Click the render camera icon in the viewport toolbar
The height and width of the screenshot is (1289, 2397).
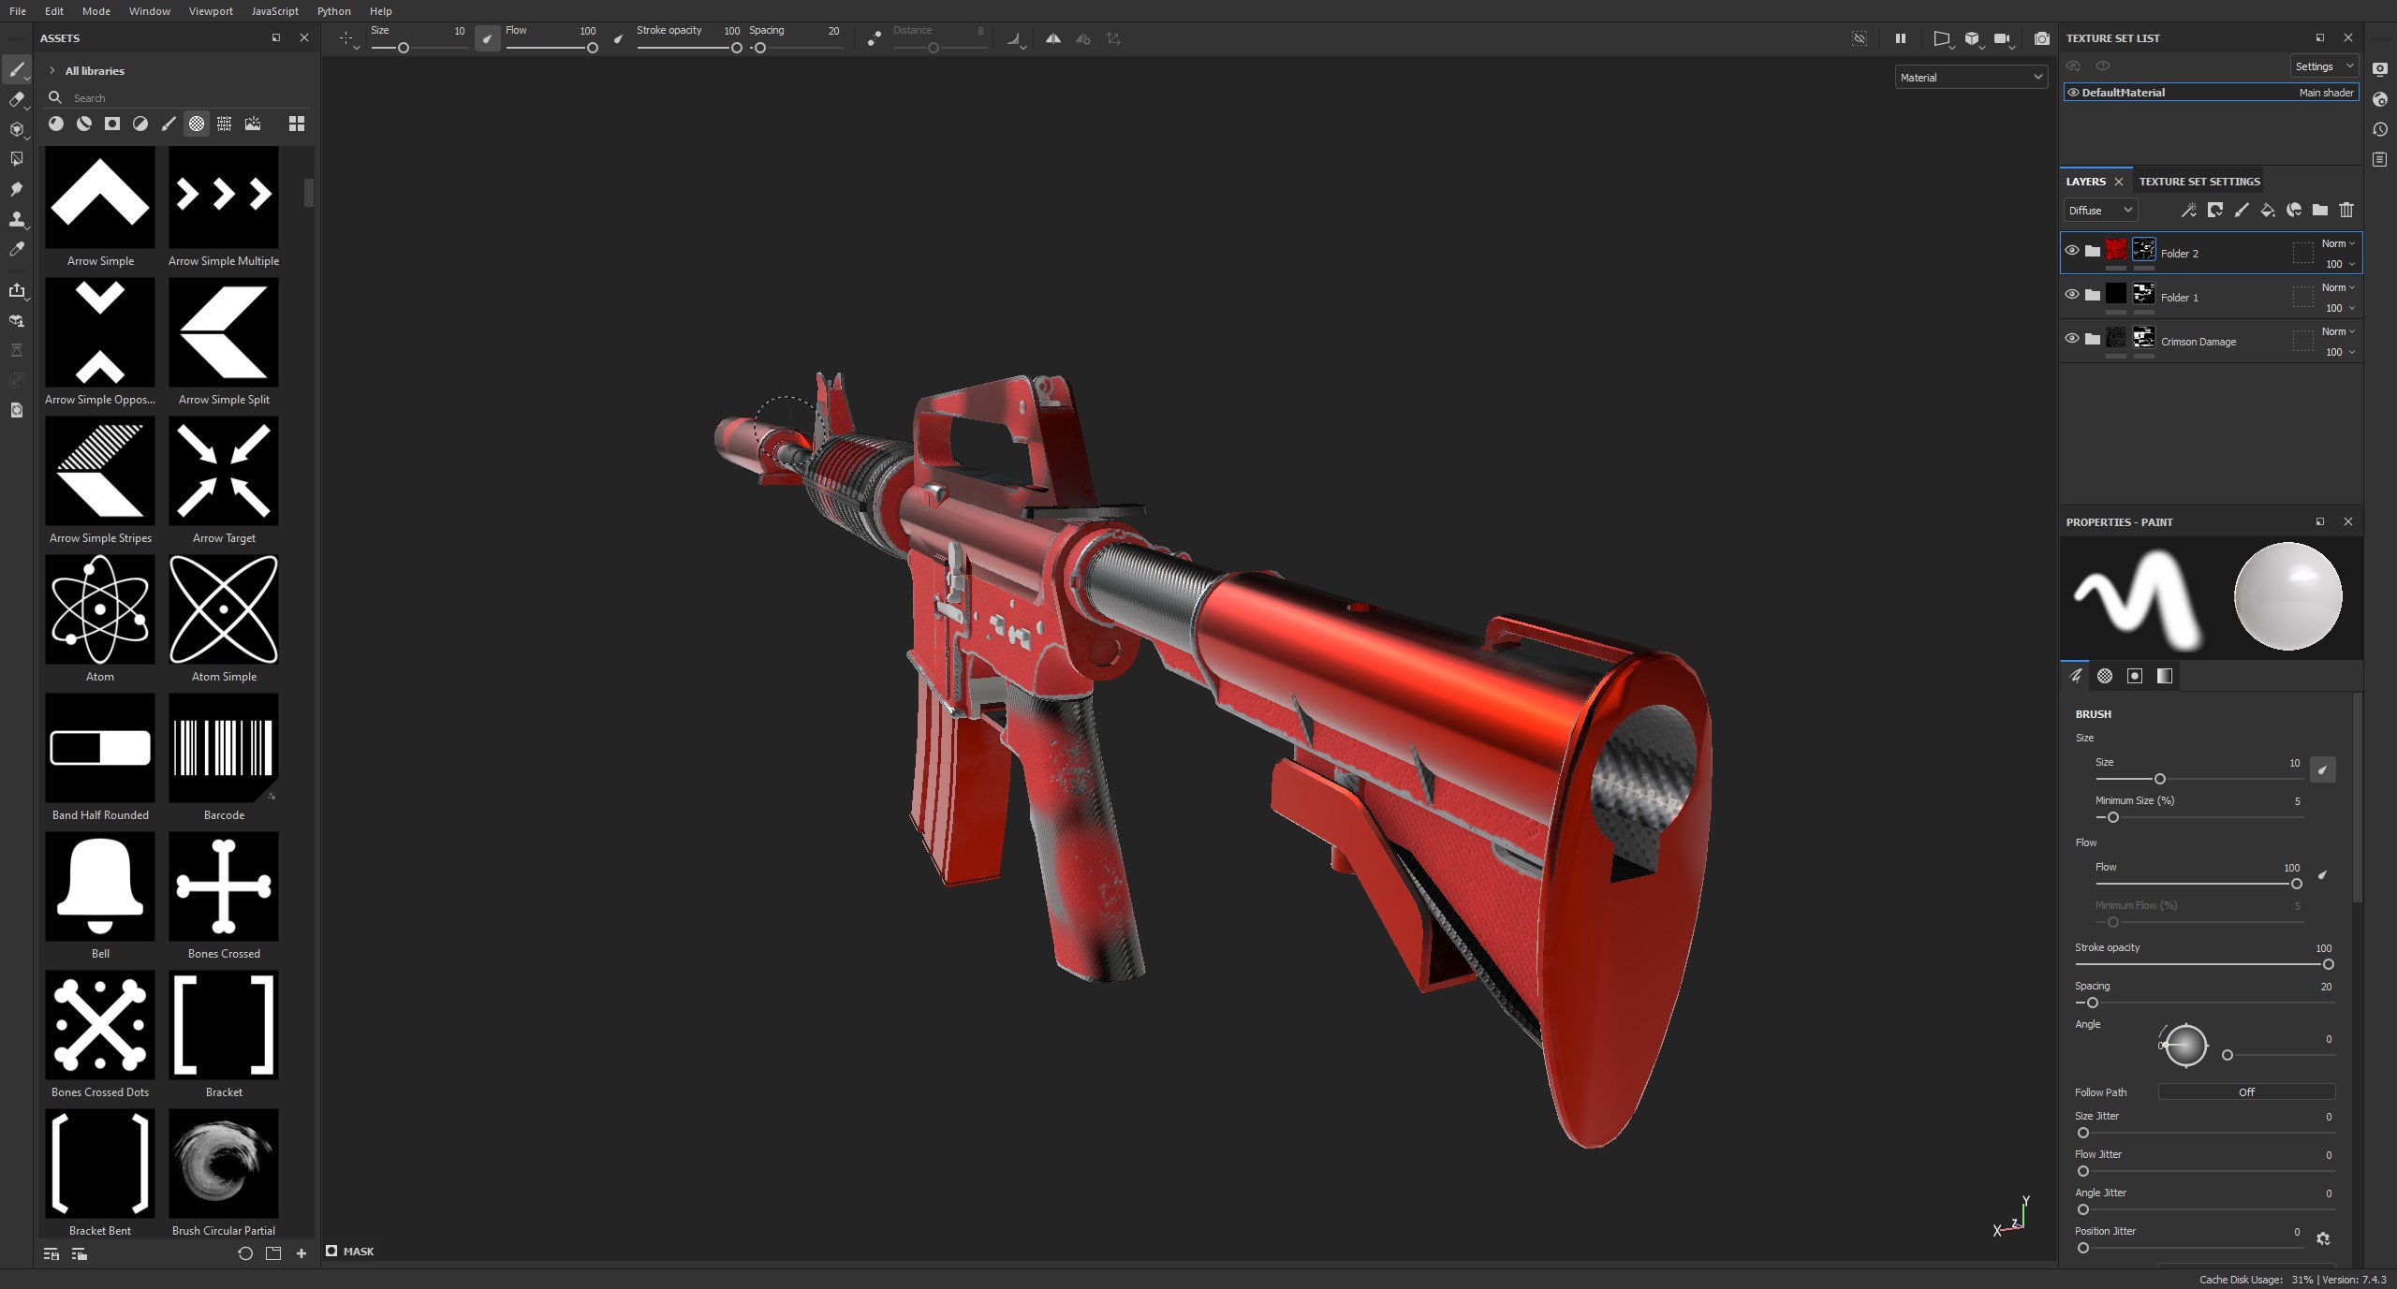pyautogui.click(x=2041, y=39)
